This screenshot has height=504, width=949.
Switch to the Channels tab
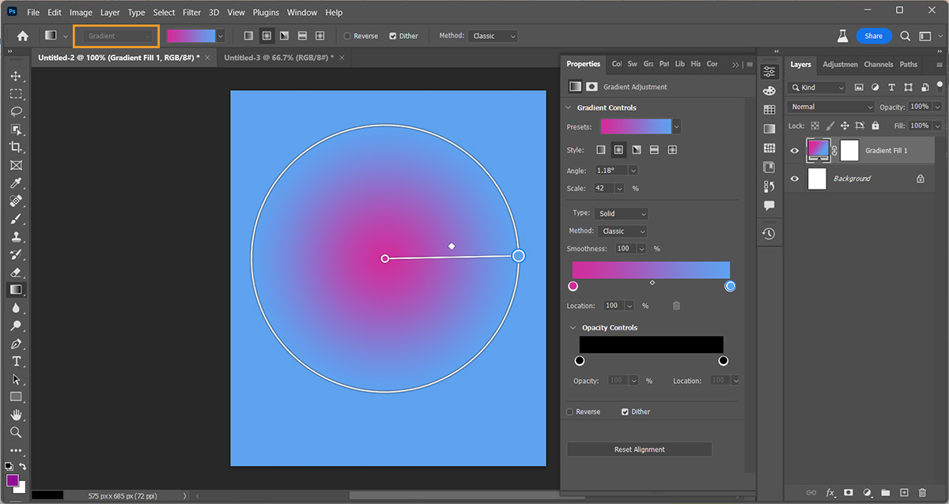click(x=878, y=65)
